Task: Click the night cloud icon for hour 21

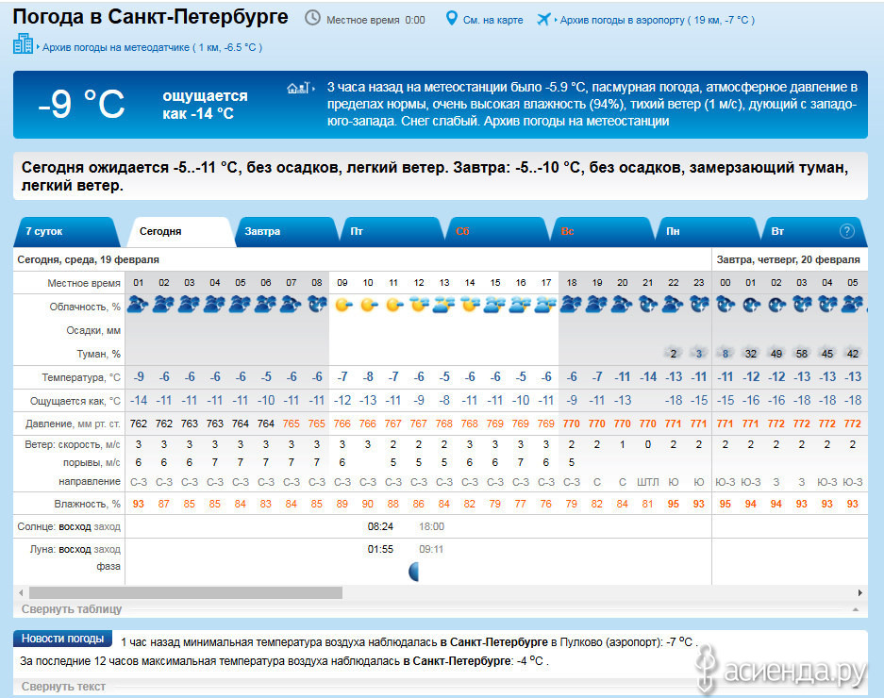Action: pyautogui.click(x=648, y=305)
